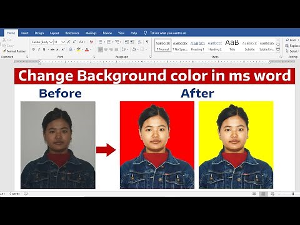
Task: Click the Increase Indent icon
Action: [132, 42]
